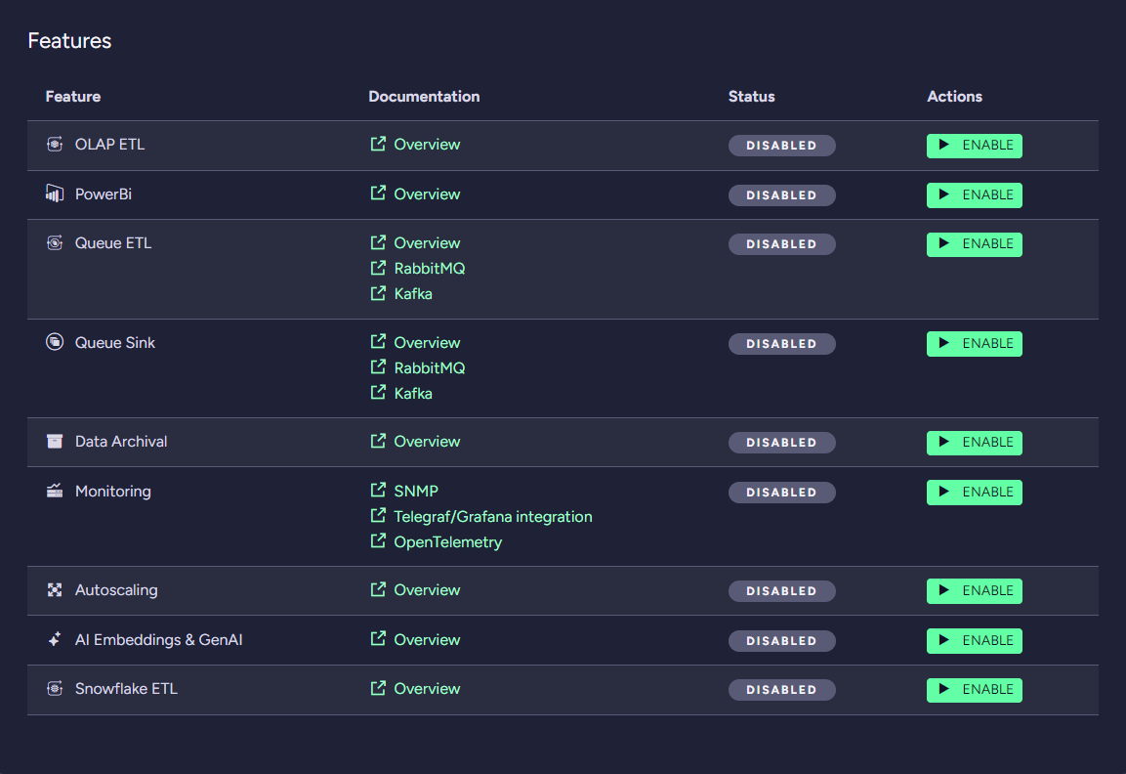Click the Features section heading
Screen dimensions: 1126x774
69,41
